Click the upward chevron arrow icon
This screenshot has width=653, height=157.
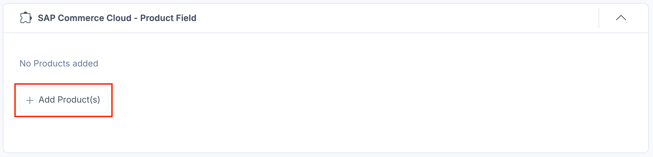click(621, 18)
